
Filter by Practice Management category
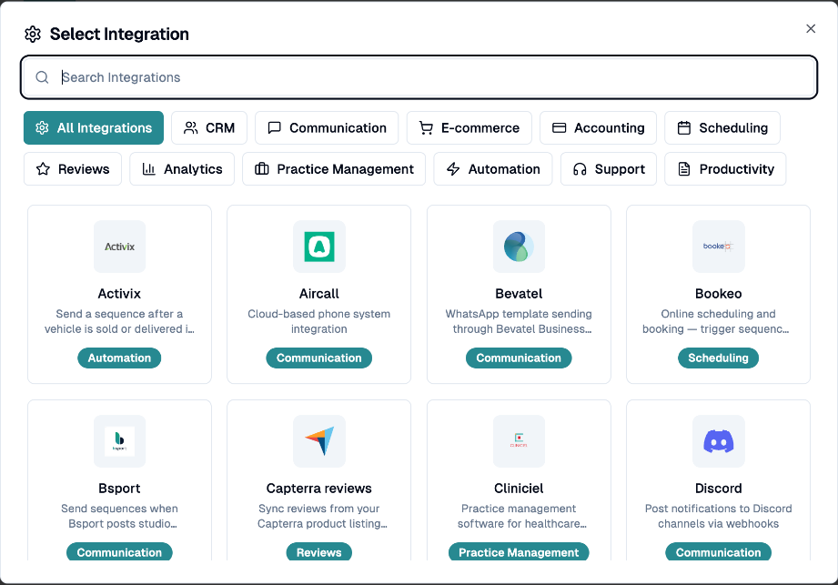point(334,169)
